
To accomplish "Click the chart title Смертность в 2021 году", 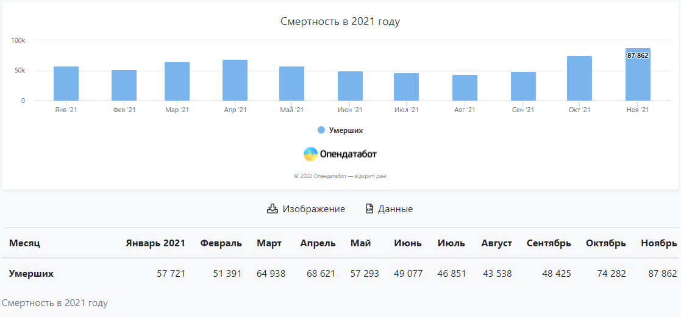I will point(340,21).
